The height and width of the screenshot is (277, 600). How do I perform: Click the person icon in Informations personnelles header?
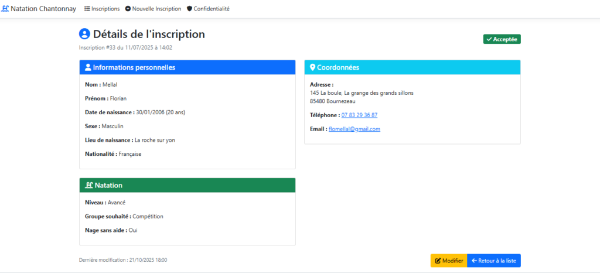[x=88, y=67]
